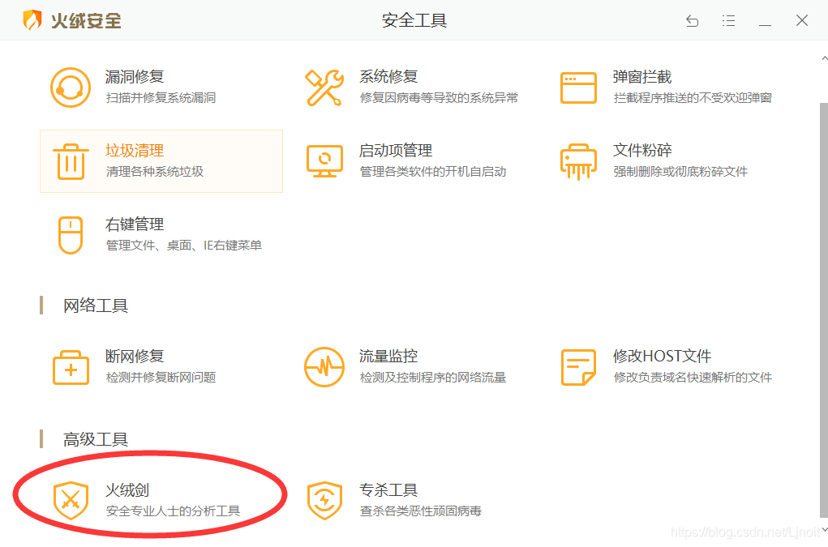Click the 垃圾清理 highlighted title
828x547 pixels.
pos(135,151)
